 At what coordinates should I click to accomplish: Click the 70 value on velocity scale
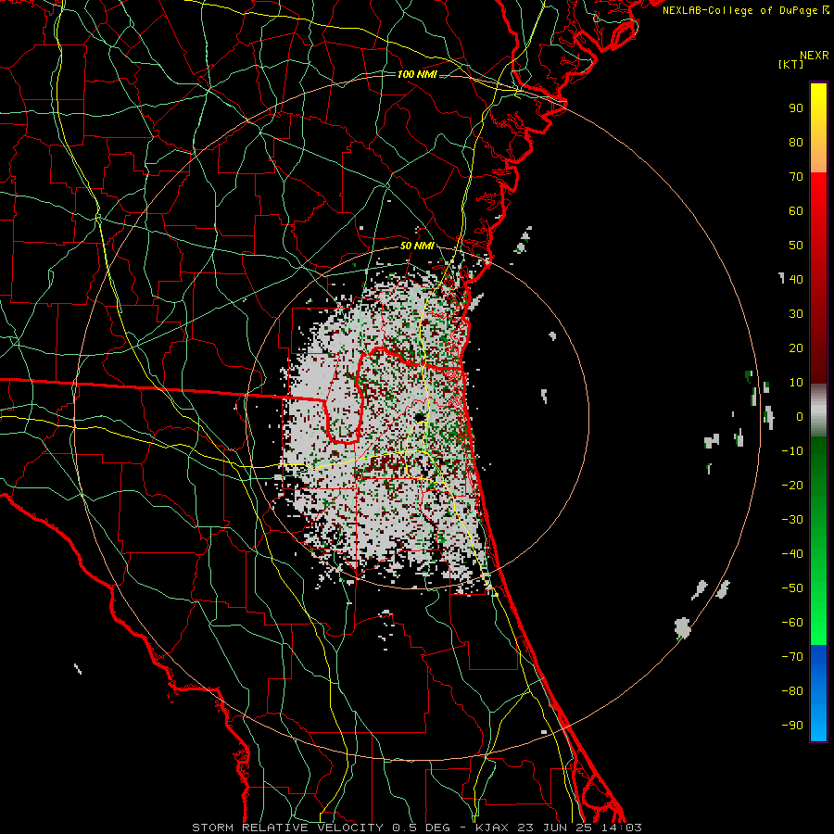(796, 177)
